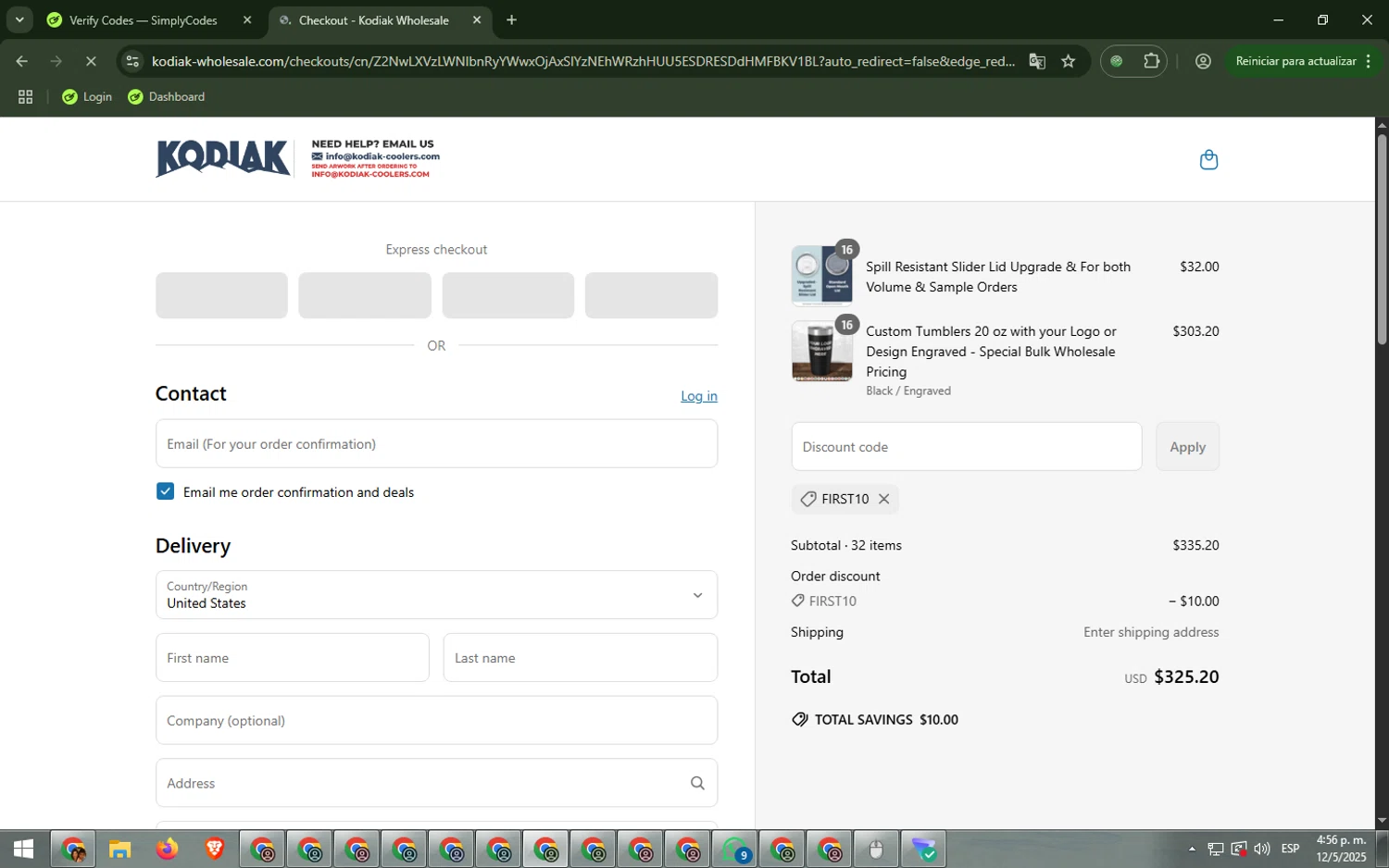
Task: Open the Country/Region dropdown
Action: click(x=436, y=595)
